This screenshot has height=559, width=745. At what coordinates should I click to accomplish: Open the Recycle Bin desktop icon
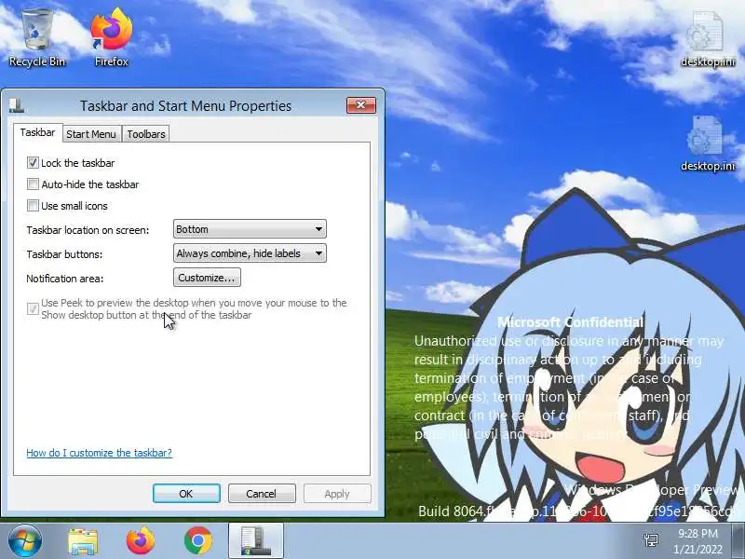(x=37, y=37)
